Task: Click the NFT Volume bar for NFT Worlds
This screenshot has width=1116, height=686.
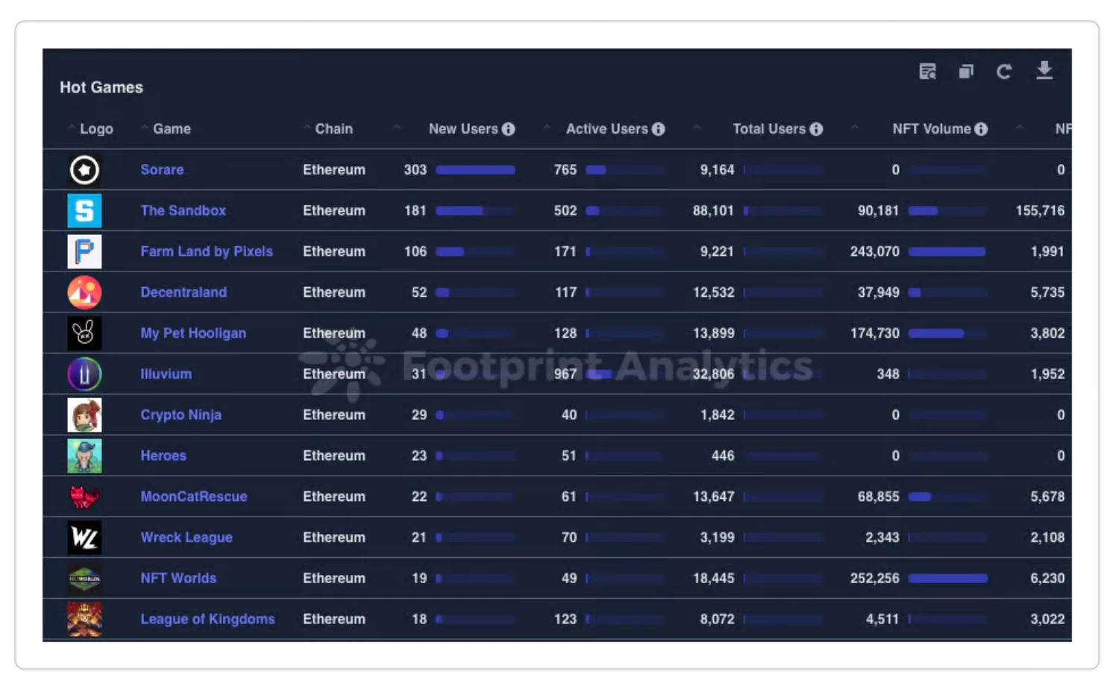Action: (947, 579)
